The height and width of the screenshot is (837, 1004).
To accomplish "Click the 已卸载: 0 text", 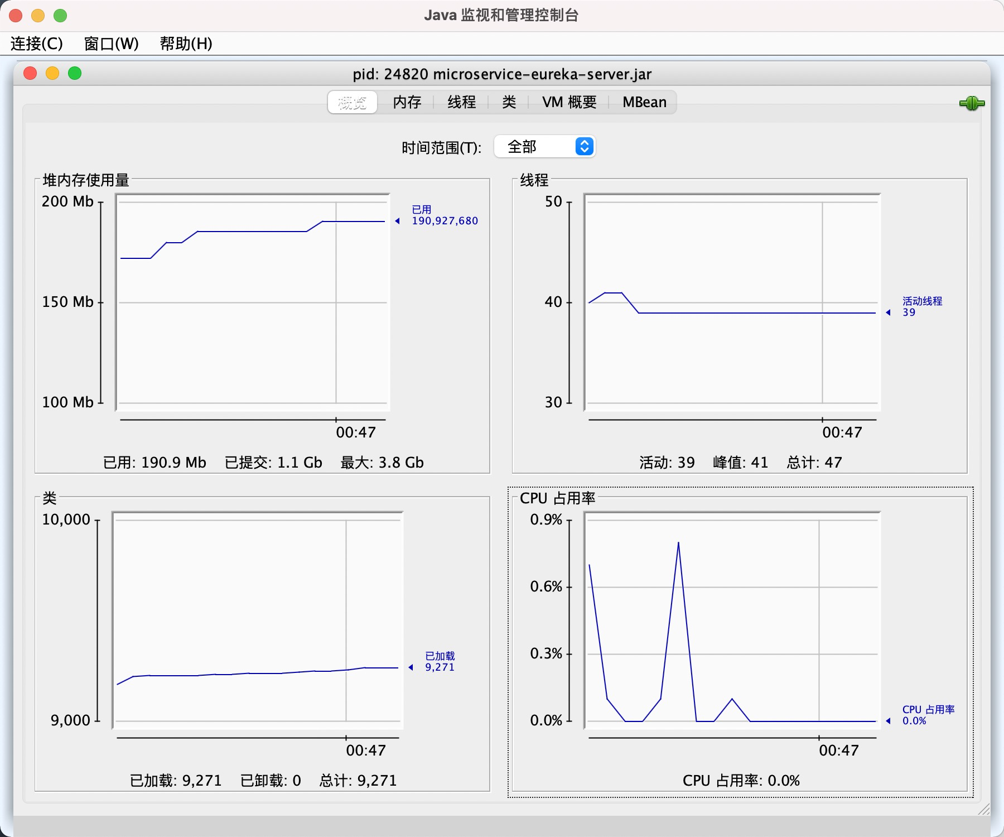I will (x=271, y=781).
